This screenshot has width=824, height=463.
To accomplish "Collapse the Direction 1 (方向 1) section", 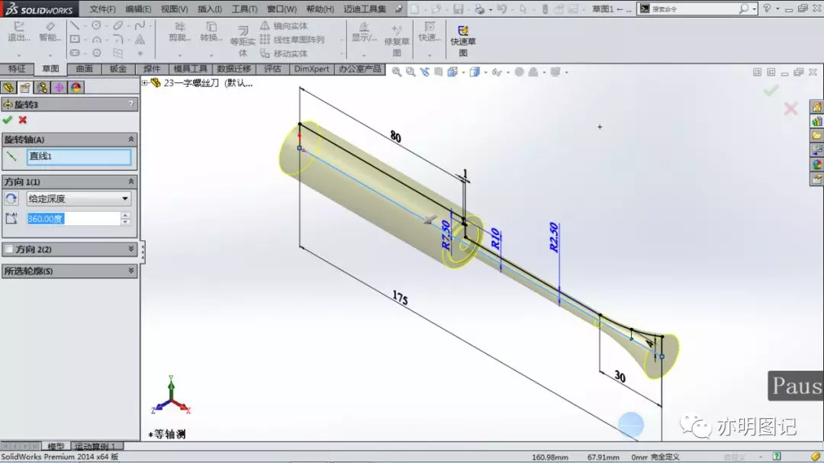I will click(131, 182).
